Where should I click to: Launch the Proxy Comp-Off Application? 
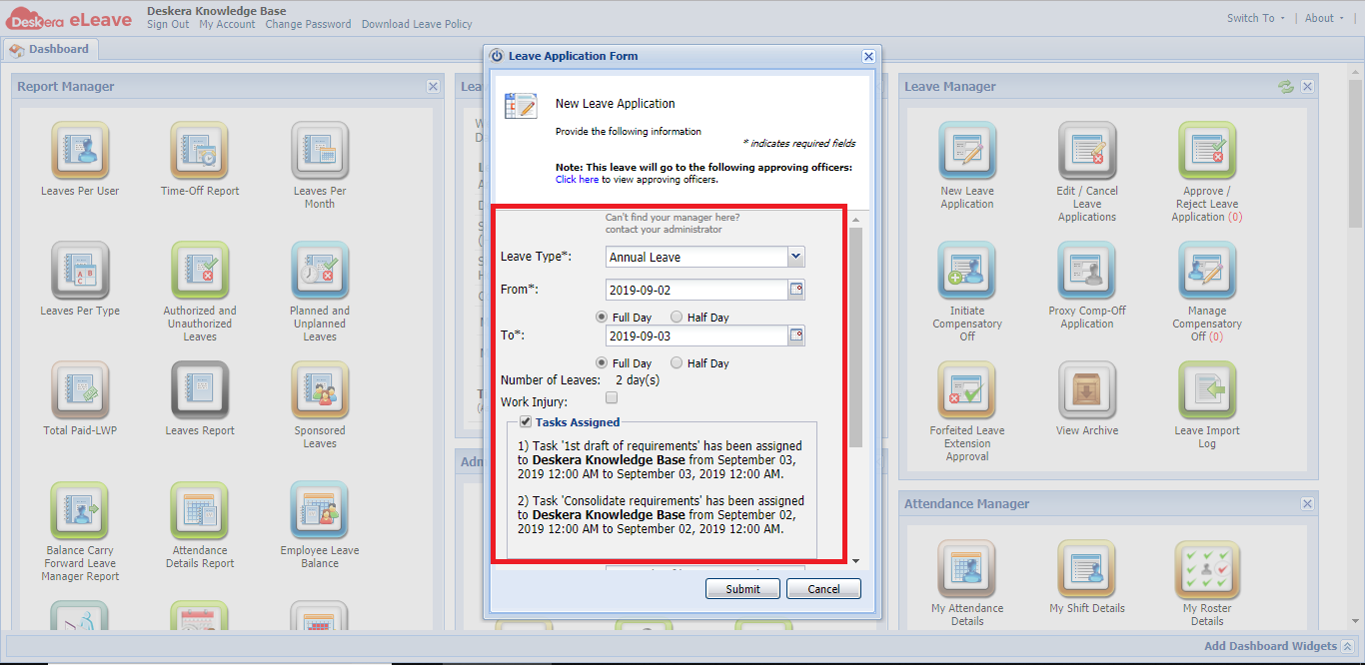[1086, 270]
